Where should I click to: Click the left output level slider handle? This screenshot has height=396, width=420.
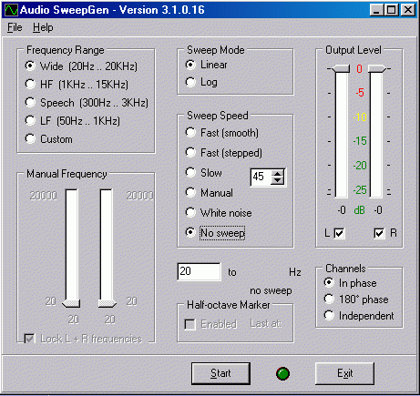pos(341,68)
